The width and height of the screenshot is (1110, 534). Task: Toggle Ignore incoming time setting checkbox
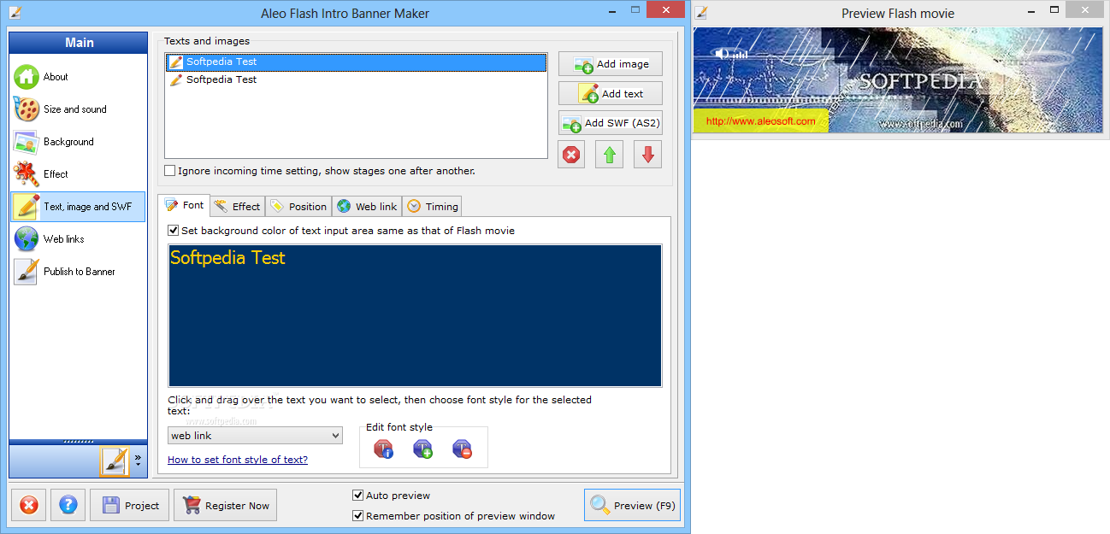pos(169,171)
